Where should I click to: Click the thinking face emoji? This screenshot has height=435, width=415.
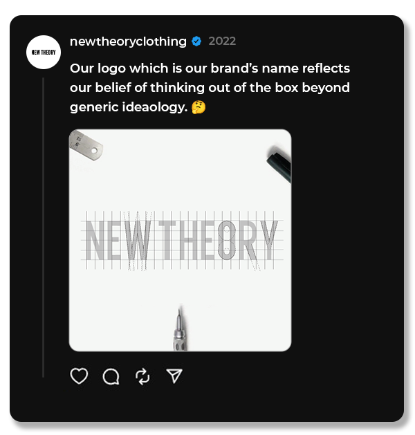point(199,107)
